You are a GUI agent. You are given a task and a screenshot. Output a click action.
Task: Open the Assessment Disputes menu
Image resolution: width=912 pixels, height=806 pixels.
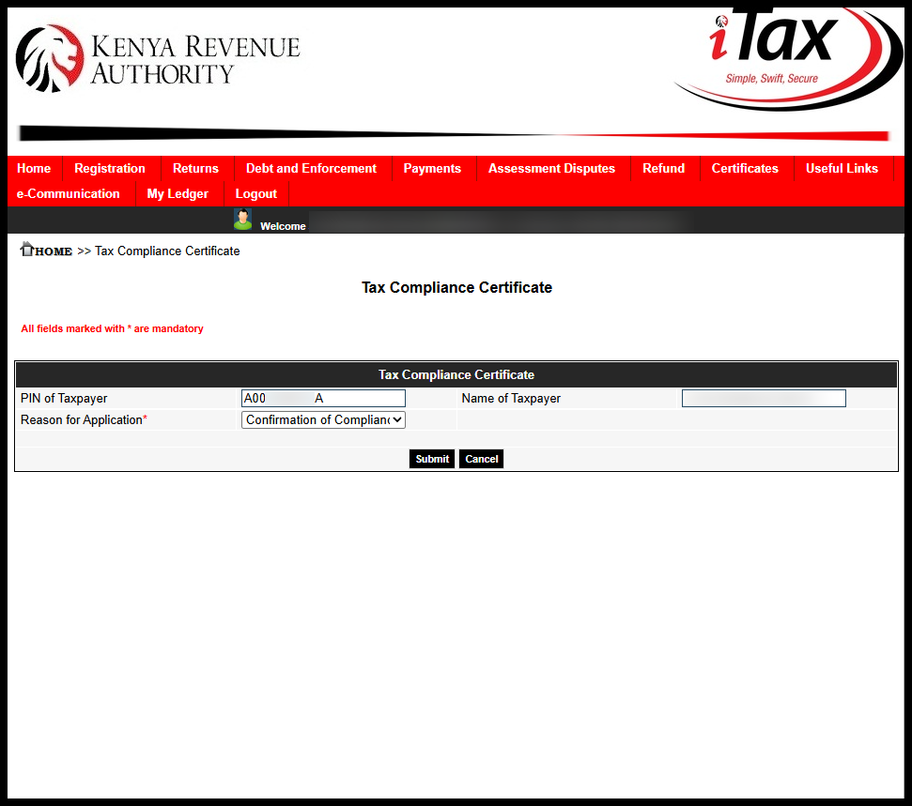(x=551, y=169)
